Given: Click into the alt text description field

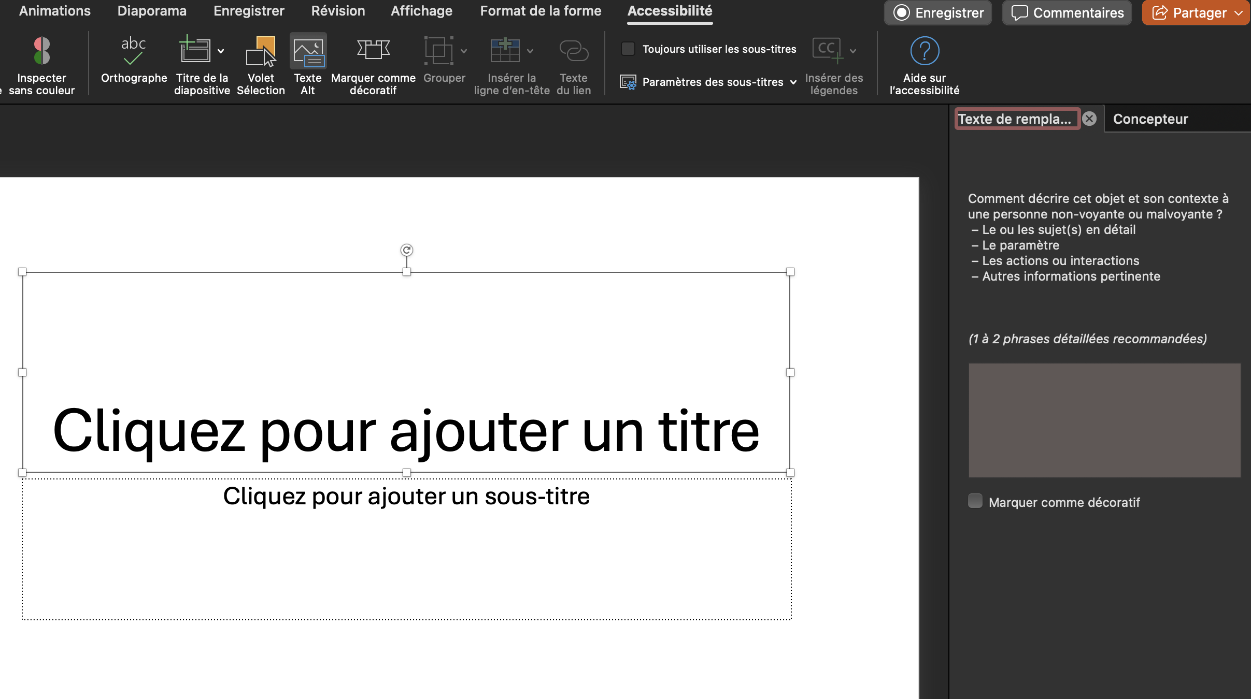Looking at the screenshot, I should pyautogui.click(x=1104, y=420).
